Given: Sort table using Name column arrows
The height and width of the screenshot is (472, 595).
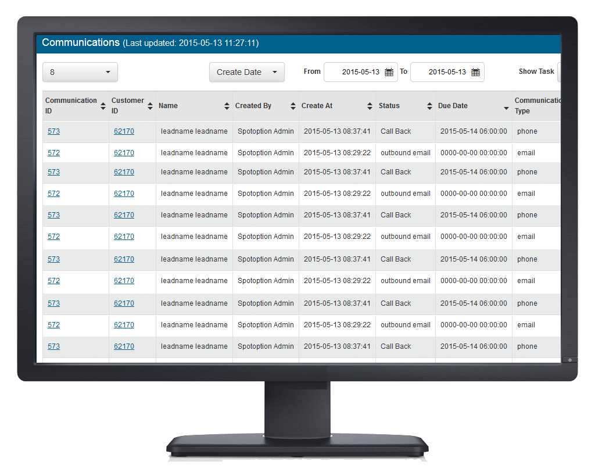Looking at the screenshot, I should (x=227, y=106).
